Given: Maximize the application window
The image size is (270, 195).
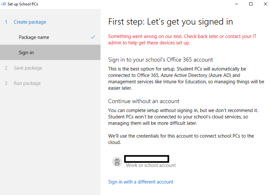Looking at the screenshot, I should pos(251,4).
